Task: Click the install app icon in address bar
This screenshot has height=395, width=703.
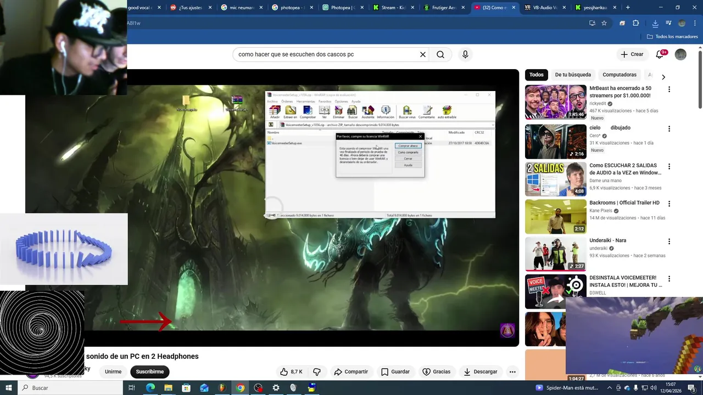Action: (x=592, y=23)
